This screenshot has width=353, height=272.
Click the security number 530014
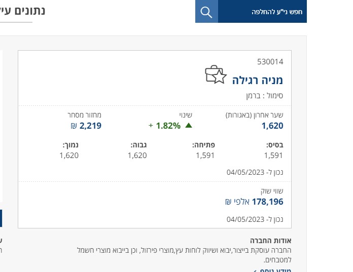270,62
